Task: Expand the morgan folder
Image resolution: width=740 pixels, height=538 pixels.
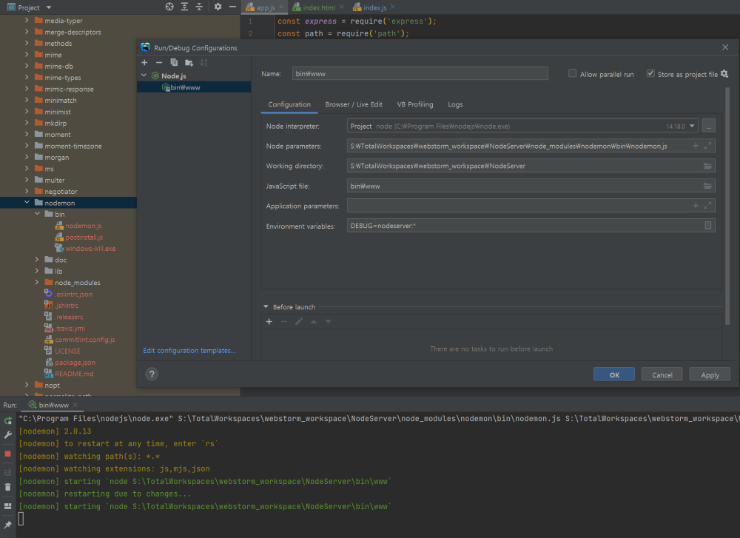Action: (27, 157)
